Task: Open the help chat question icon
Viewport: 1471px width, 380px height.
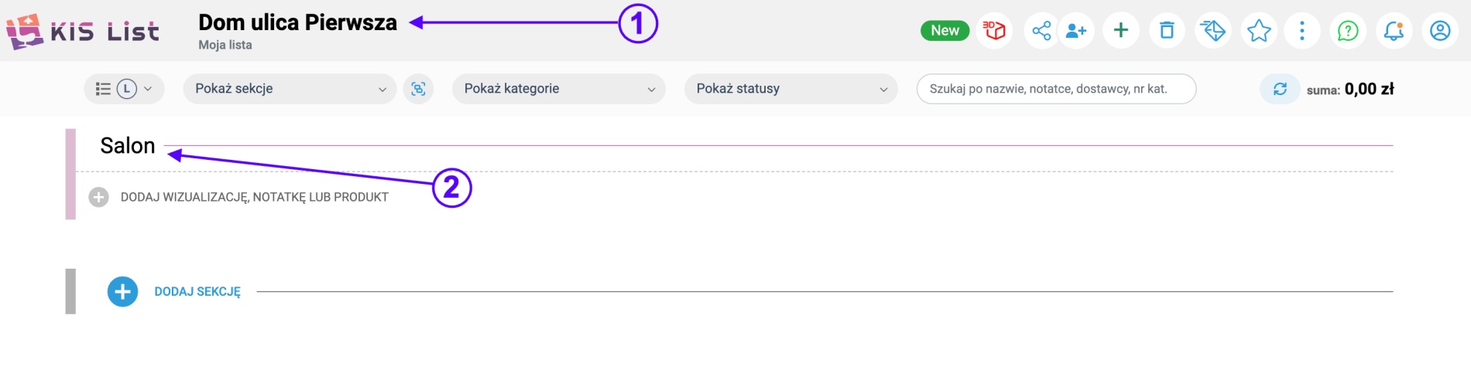Action: [x=1348, y=31]
